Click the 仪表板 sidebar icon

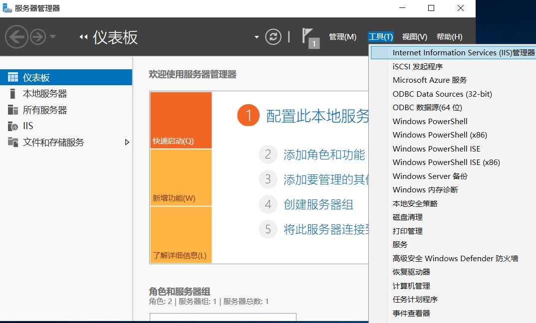pos(13,77)
